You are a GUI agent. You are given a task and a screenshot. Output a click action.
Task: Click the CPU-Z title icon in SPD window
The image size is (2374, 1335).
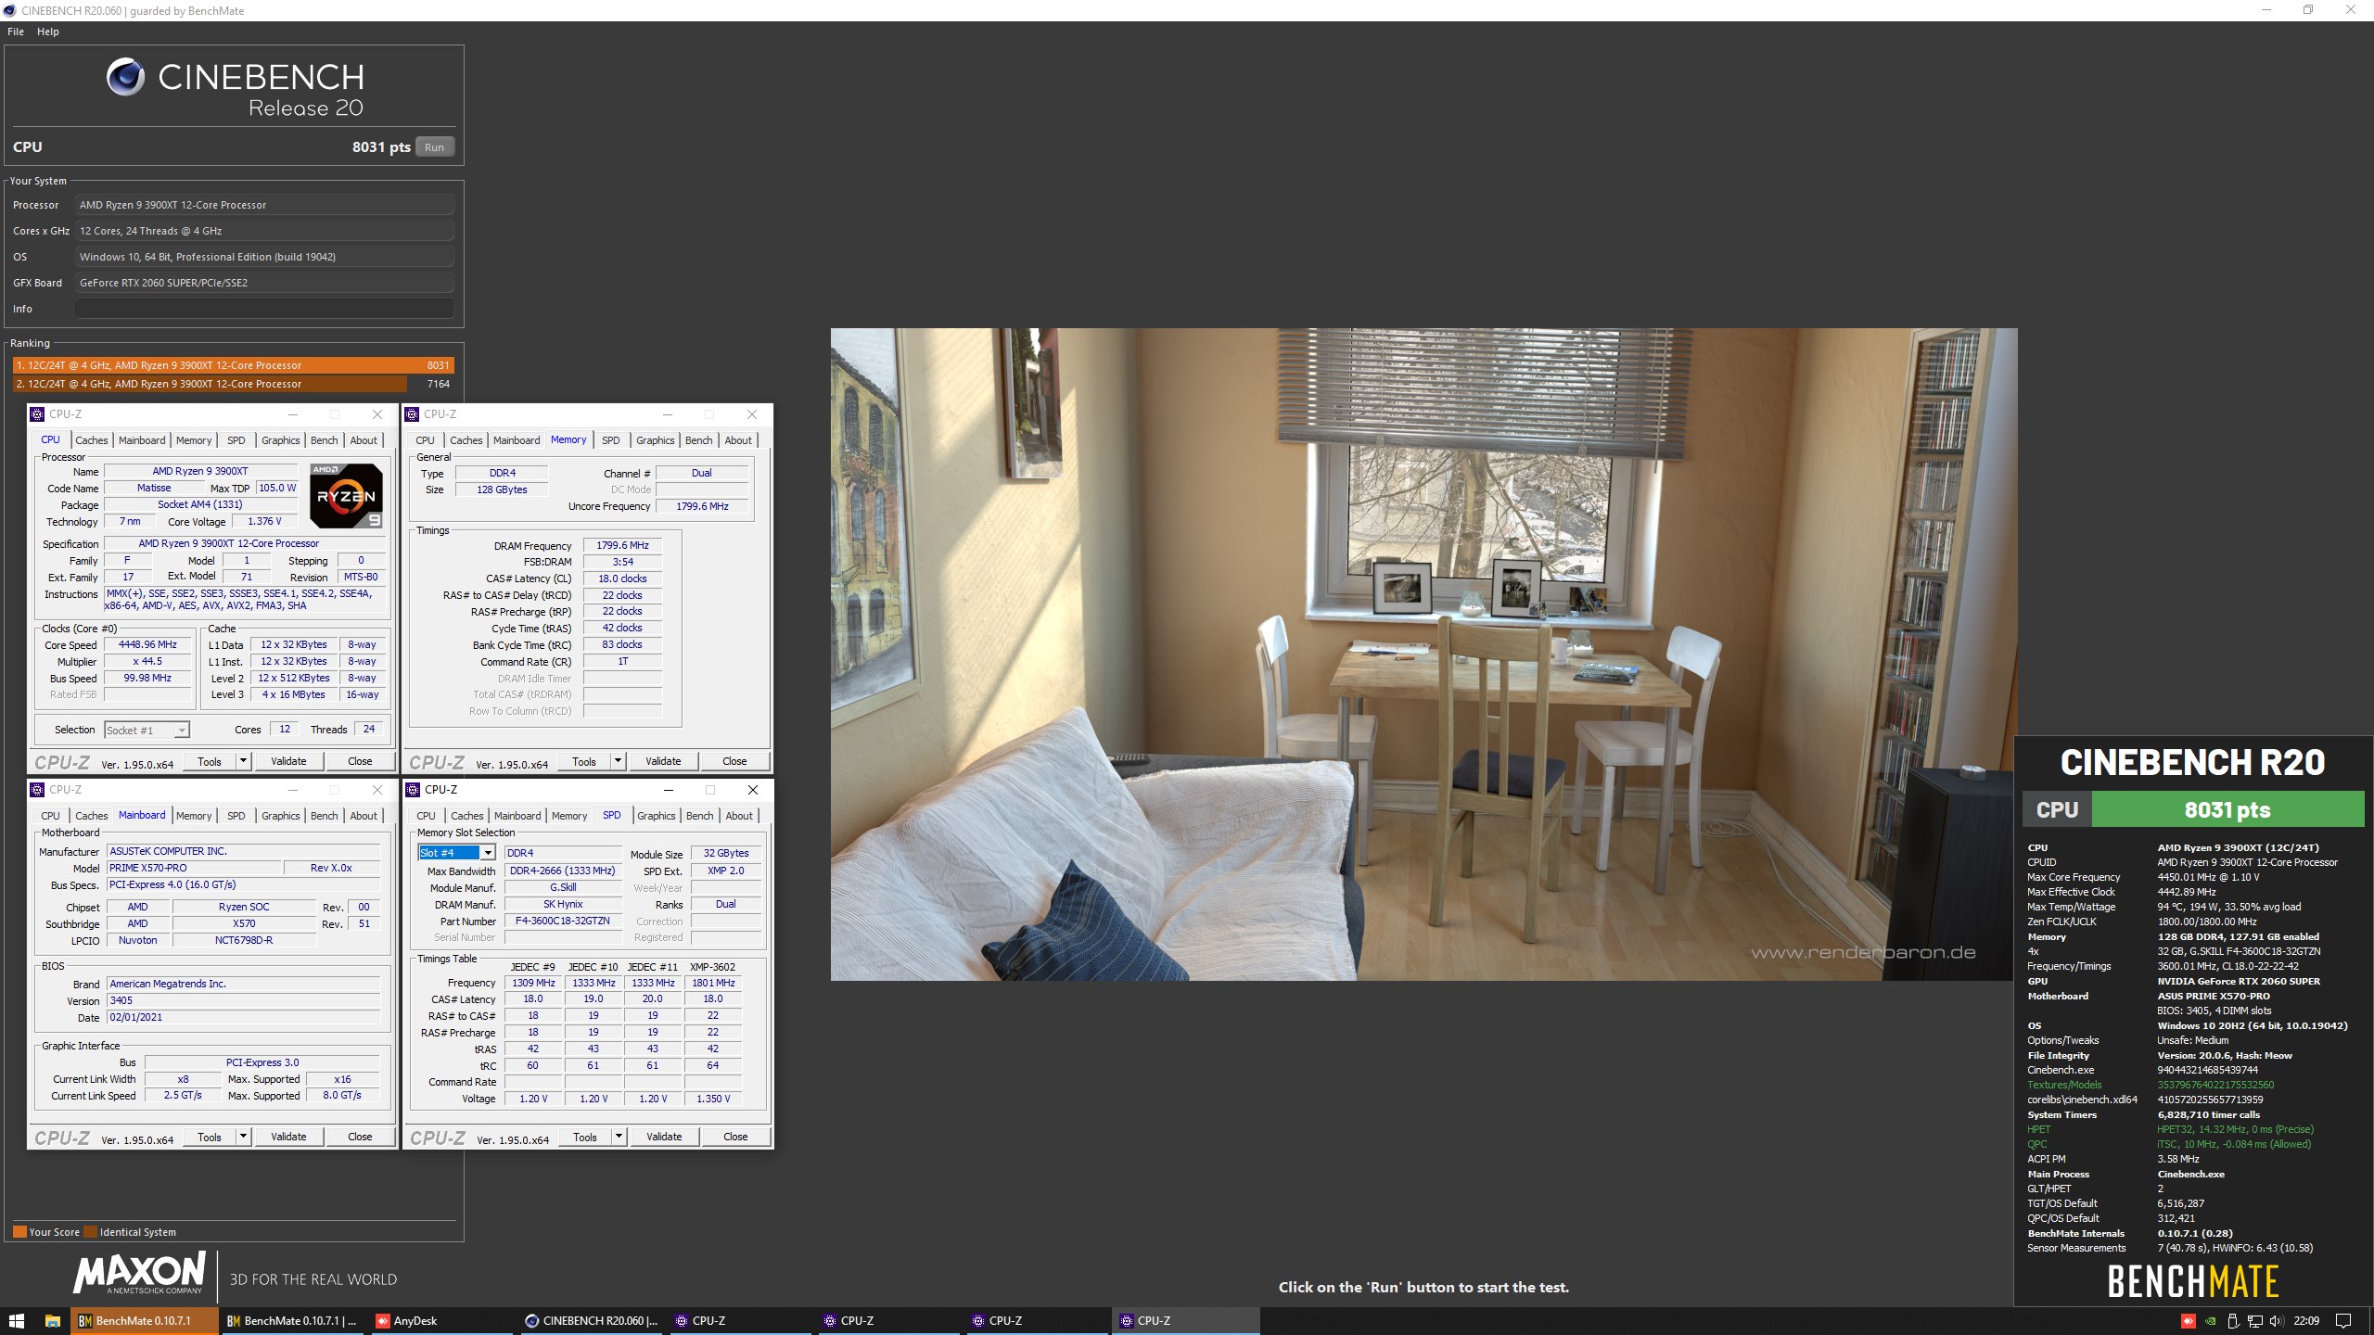coord(413,790)
